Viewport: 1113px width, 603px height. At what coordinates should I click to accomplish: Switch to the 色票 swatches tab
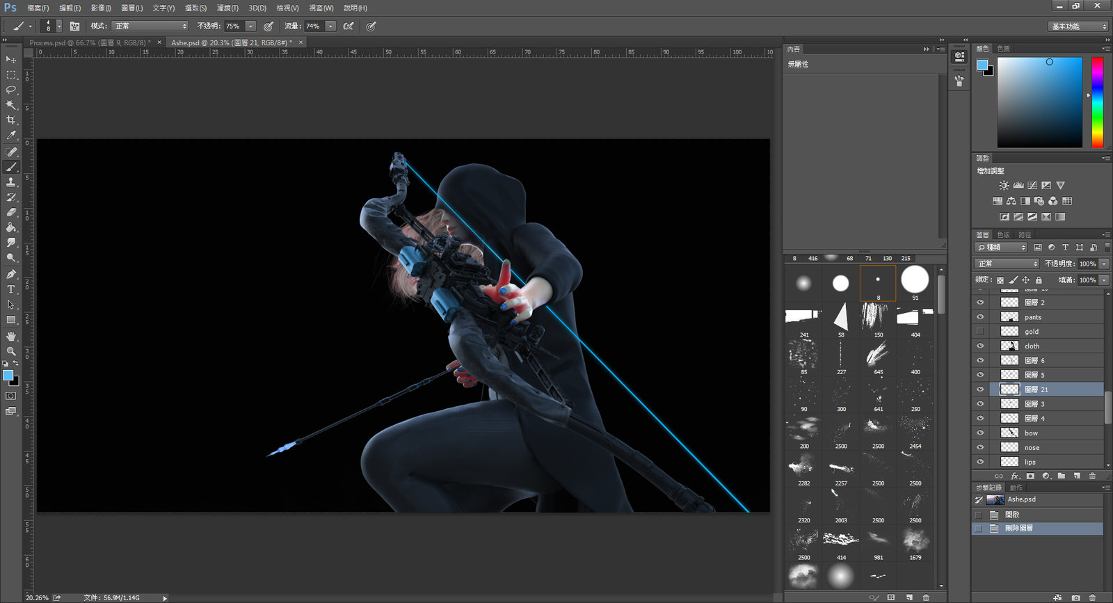click(1003, 49)
